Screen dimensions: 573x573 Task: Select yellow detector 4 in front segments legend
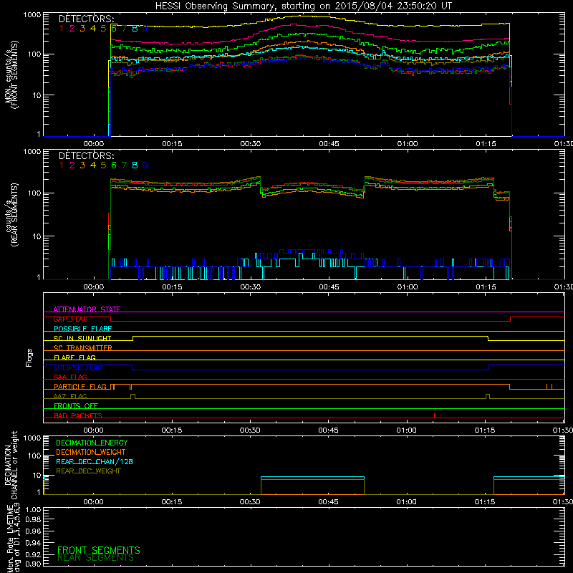[93, 29]
